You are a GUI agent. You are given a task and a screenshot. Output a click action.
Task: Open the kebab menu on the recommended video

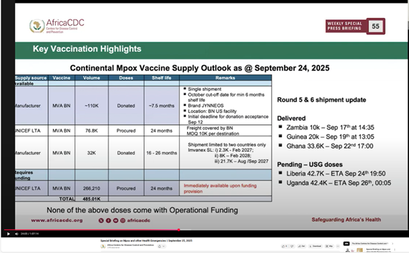pos(395,250)
